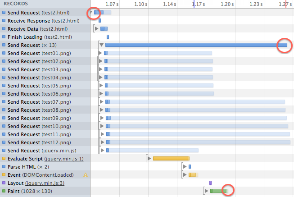
Task: Select the Send Request (test2.html) record
Action: (45, 13)
